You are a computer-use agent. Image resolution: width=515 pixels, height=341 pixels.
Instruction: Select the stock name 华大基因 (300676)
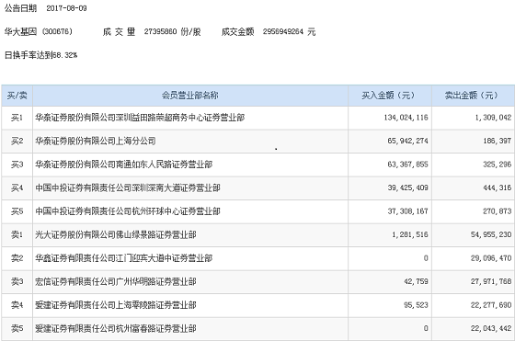point(38,31)
